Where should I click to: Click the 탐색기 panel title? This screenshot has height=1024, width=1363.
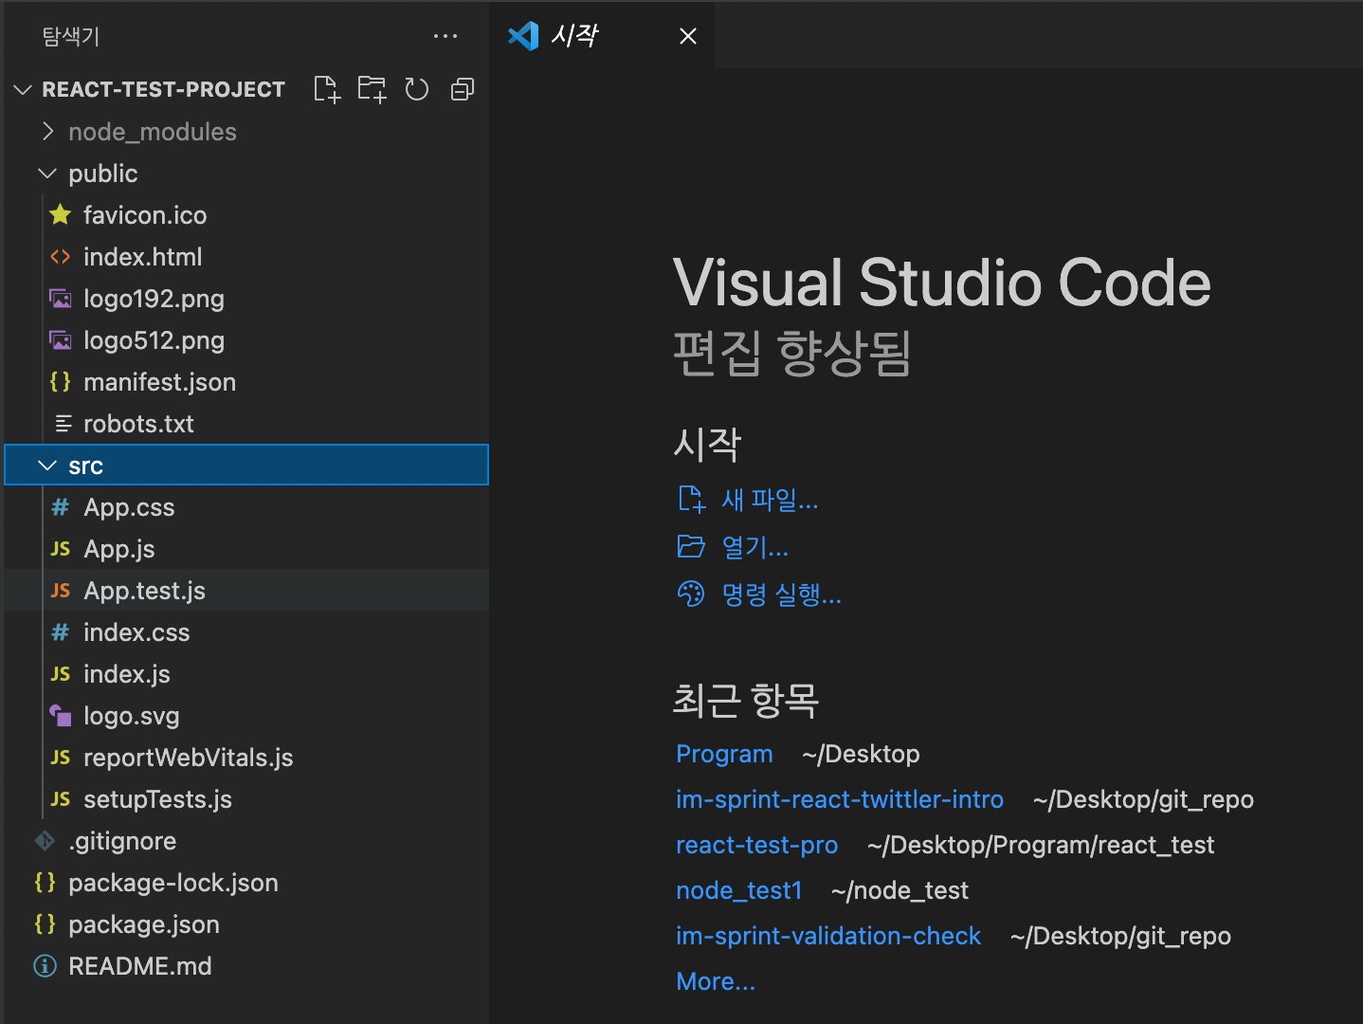70,36
